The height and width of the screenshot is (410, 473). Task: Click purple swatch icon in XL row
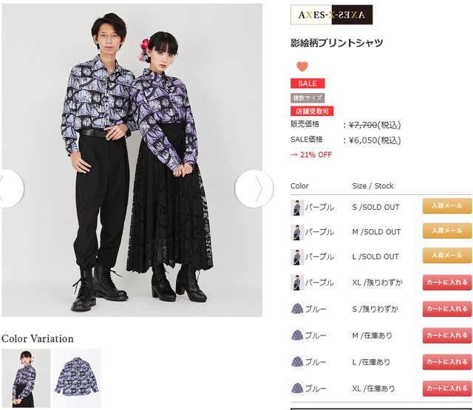click(297, 282)
